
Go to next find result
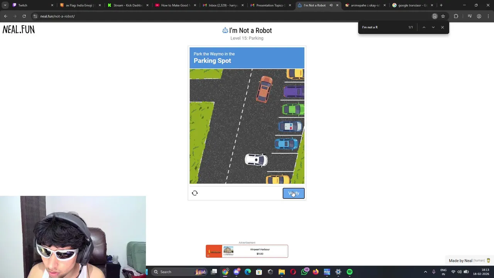click(433, 27)
